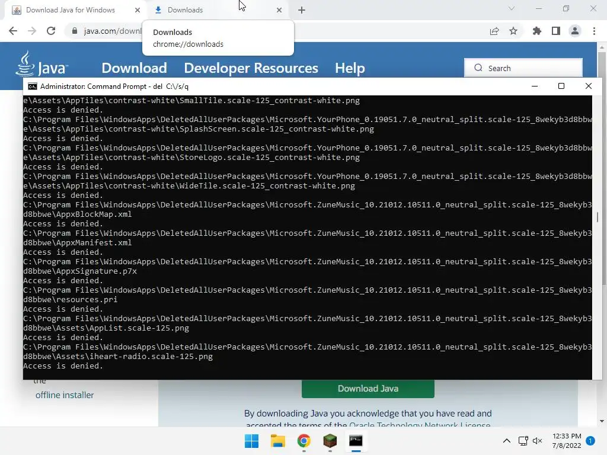This screenshot has height=455, width=607.
Task: Close the Downloads tab
Action: (x=279, y=10)
